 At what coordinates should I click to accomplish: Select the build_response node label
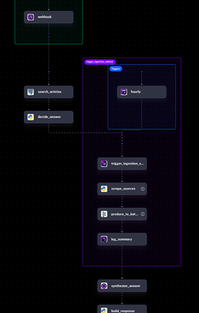coord(123,311)
